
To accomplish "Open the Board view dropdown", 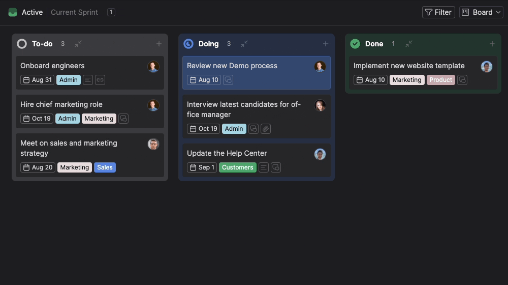I will (481, 12).
